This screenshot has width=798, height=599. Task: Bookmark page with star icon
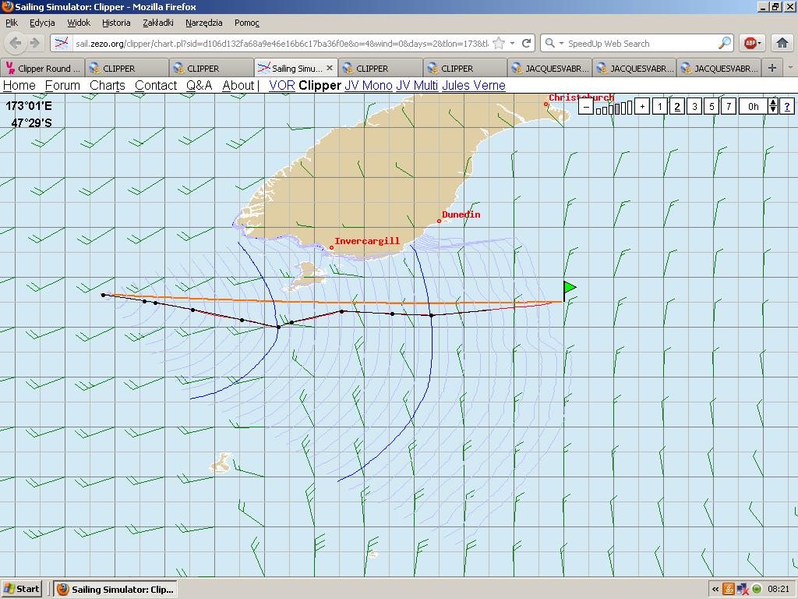click(x=499, y=44)
